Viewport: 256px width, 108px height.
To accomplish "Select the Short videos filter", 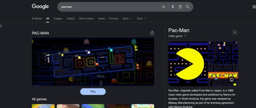I will (x=86, y=18).
